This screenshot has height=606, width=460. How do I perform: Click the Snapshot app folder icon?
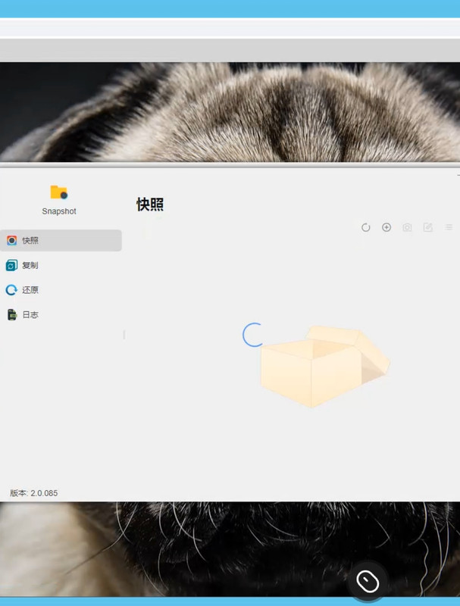[x=59, y=192]
